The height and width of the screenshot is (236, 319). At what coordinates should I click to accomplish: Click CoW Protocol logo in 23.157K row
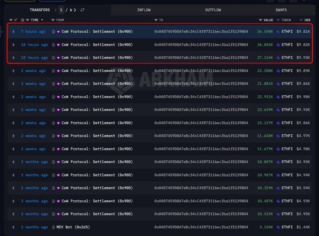point(58,123)
